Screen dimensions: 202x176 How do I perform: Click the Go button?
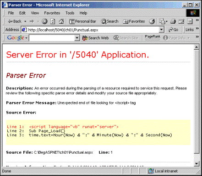tap(174, 30)
